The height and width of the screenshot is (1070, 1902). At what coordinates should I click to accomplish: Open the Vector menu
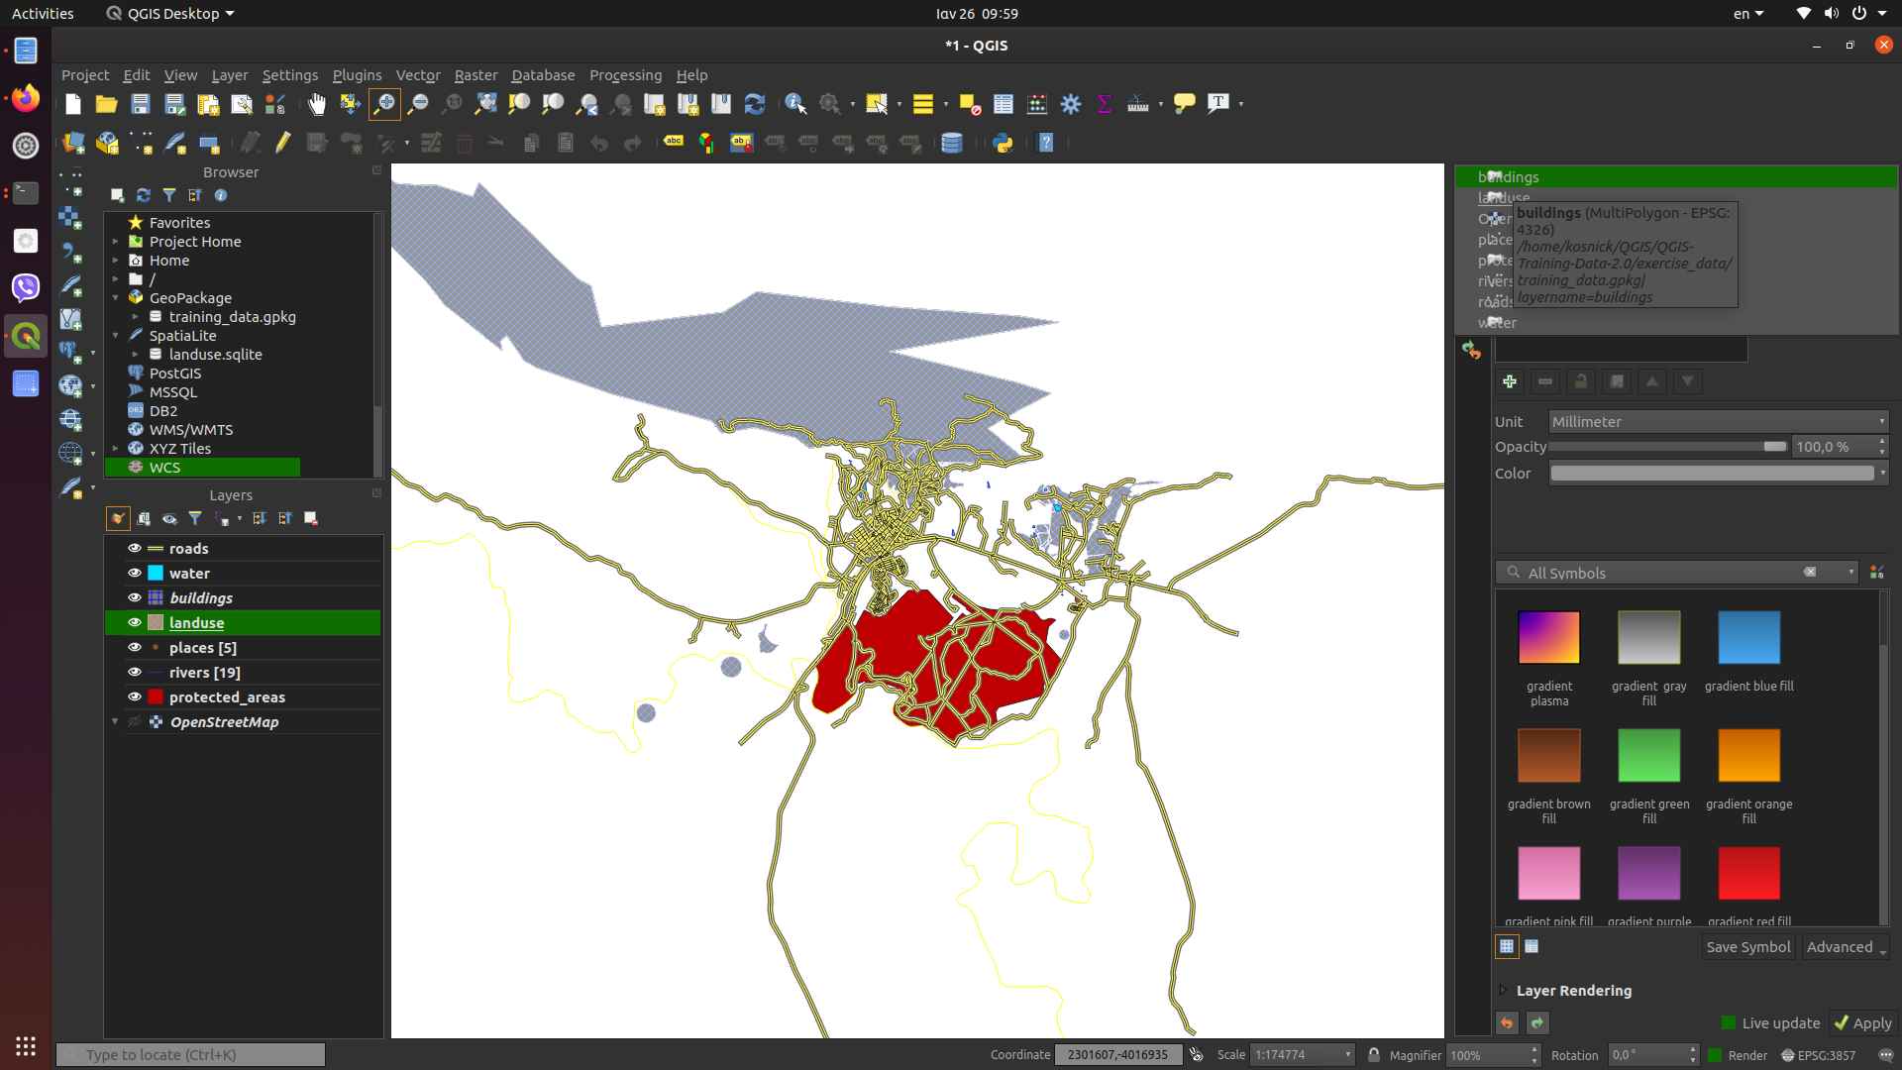418,74
